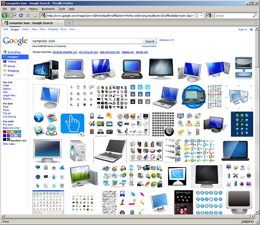Viewport: 260px width, 225px height.
Task: Go back with the green Back arrow
Action: pos(5,16)
